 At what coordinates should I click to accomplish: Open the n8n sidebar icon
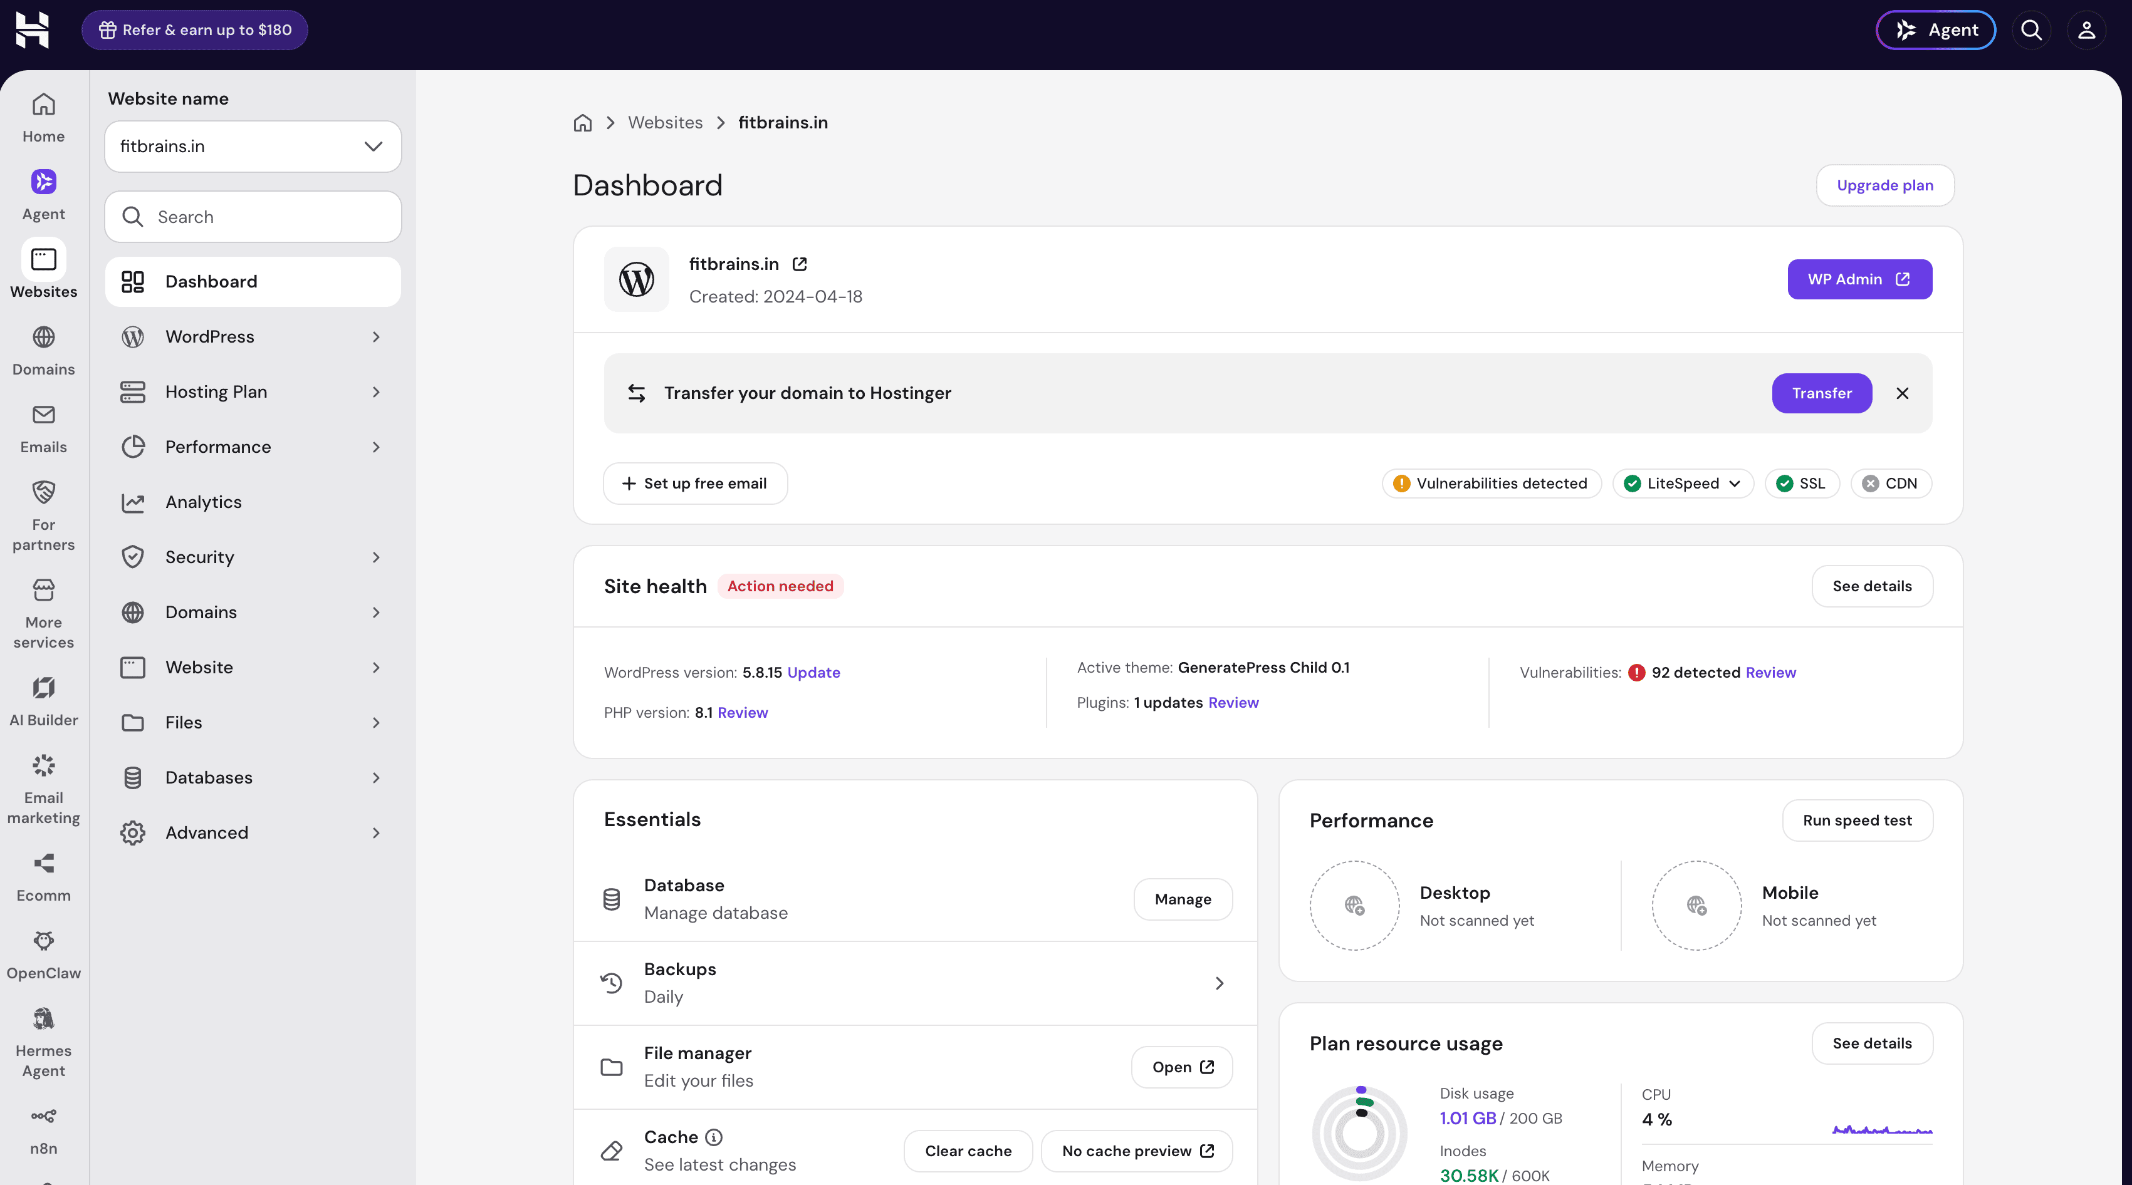43,1116
